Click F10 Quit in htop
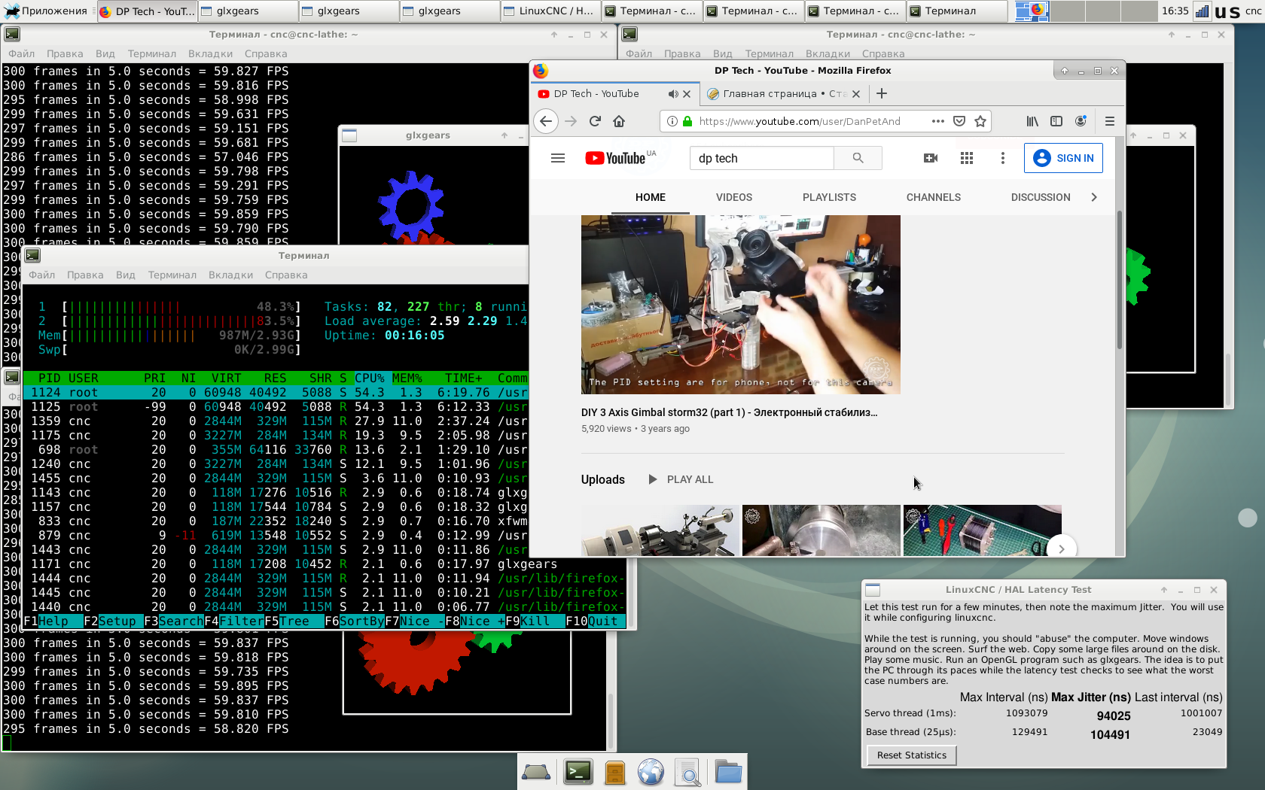 (592, 621)
